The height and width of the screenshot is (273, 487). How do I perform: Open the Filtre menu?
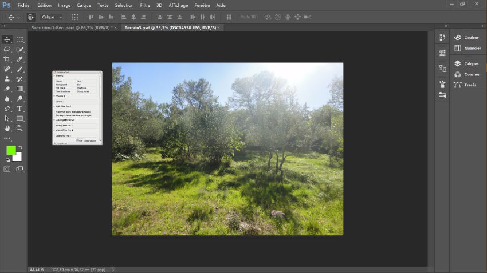coord(145,5)
